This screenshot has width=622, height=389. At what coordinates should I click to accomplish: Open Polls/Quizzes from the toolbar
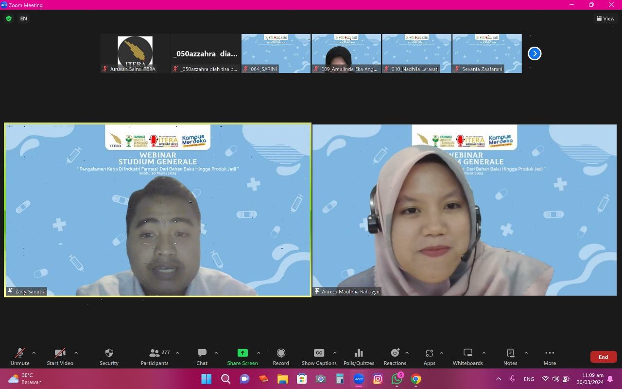[359, 356]
